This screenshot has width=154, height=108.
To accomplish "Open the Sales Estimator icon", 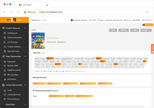I will click(x=5, y=51).
